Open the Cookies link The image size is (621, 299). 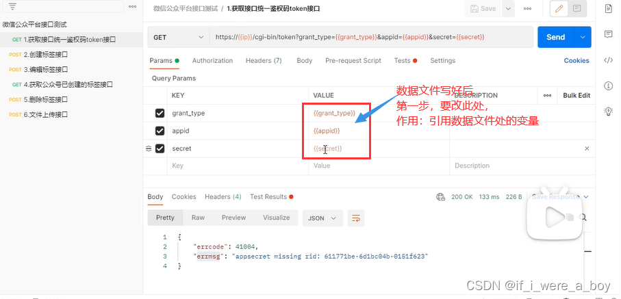coord(576,61)
